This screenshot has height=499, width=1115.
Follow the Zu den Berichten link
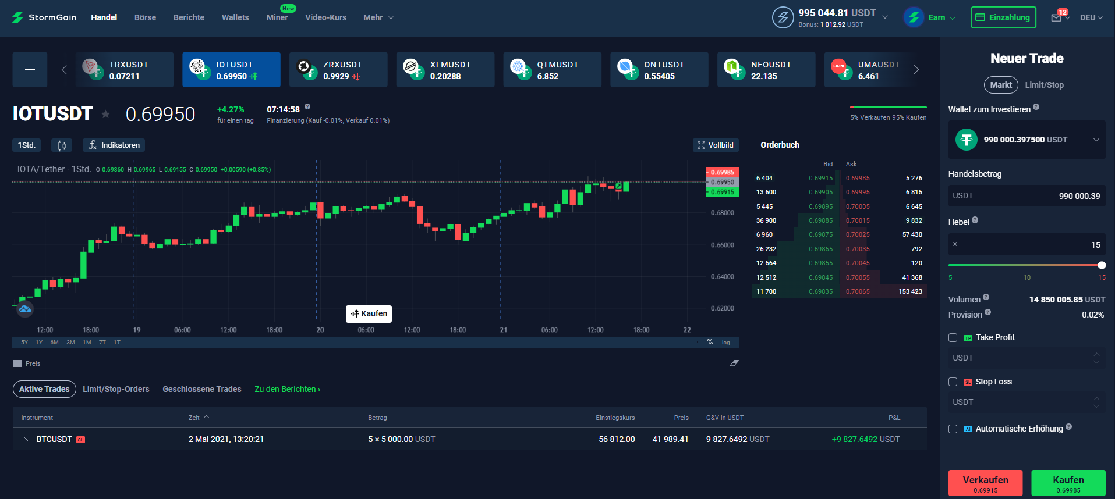point(287,389)
